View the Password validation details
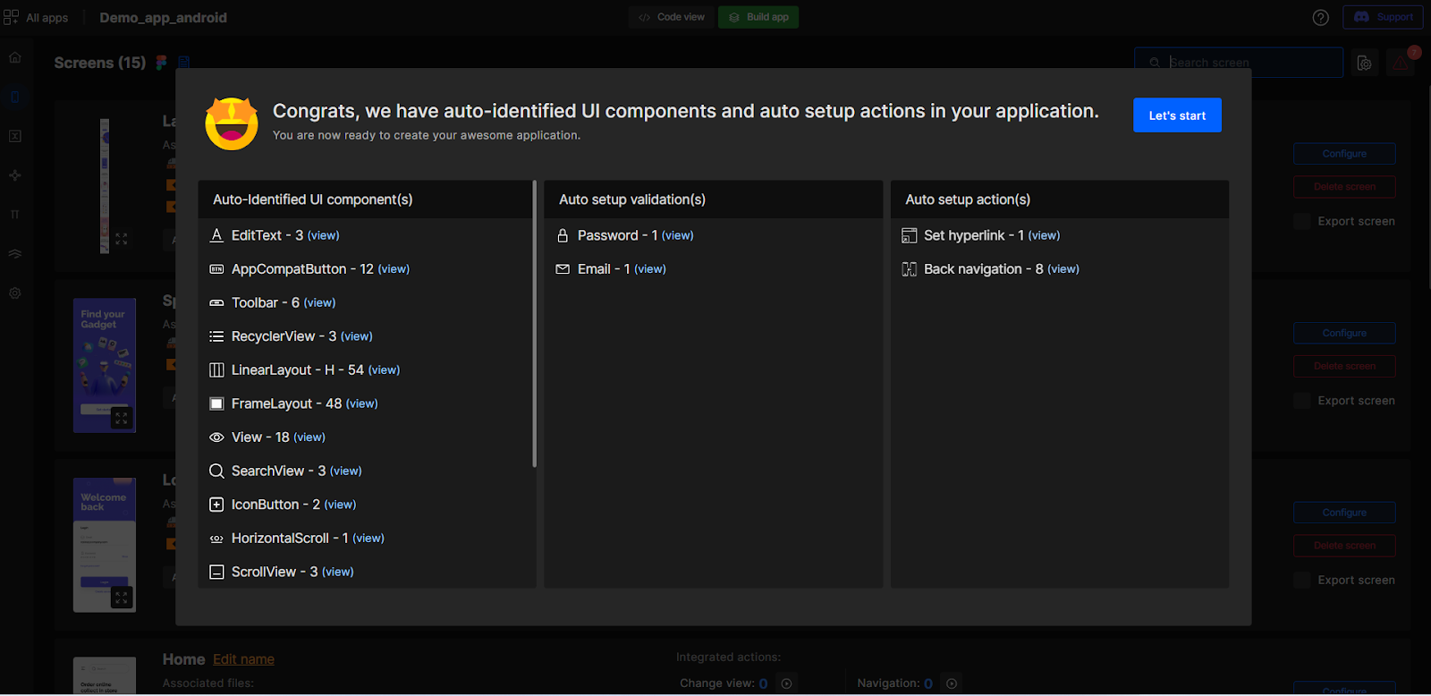1431x696 pixels. click(677, 236)
